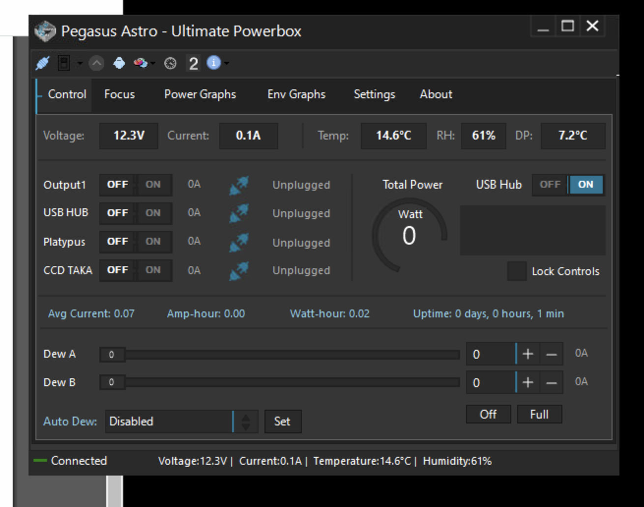Viewport: 644px width, 507px height.
Task: Click the Uptime: 0 days text
Action: [488, 314]
